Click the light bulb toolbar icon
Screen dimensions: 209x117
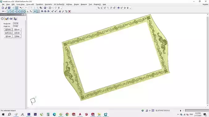coord(56,8)
